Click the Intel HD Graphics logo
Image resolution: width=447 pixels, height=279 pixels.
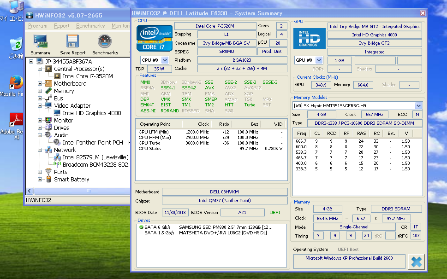(309, 39)
